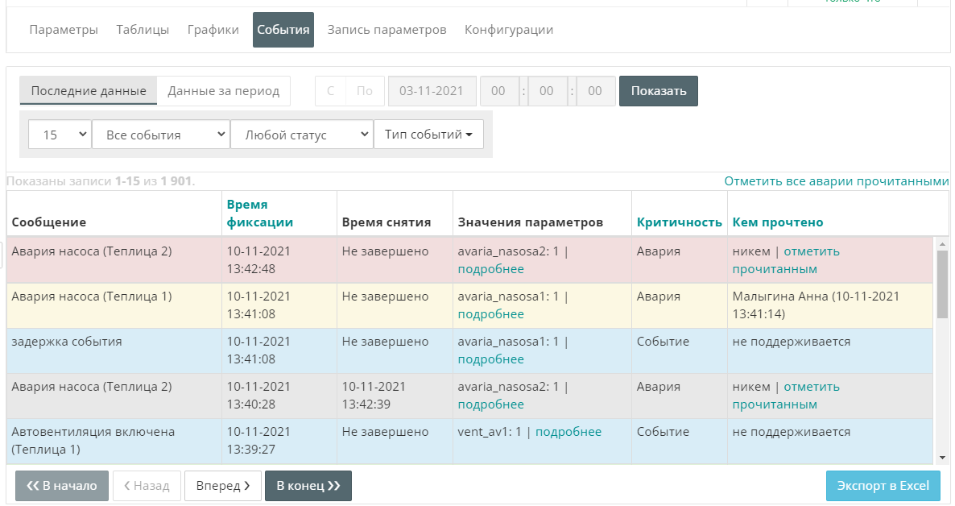Open the Параметры tab

click(64, 30)
